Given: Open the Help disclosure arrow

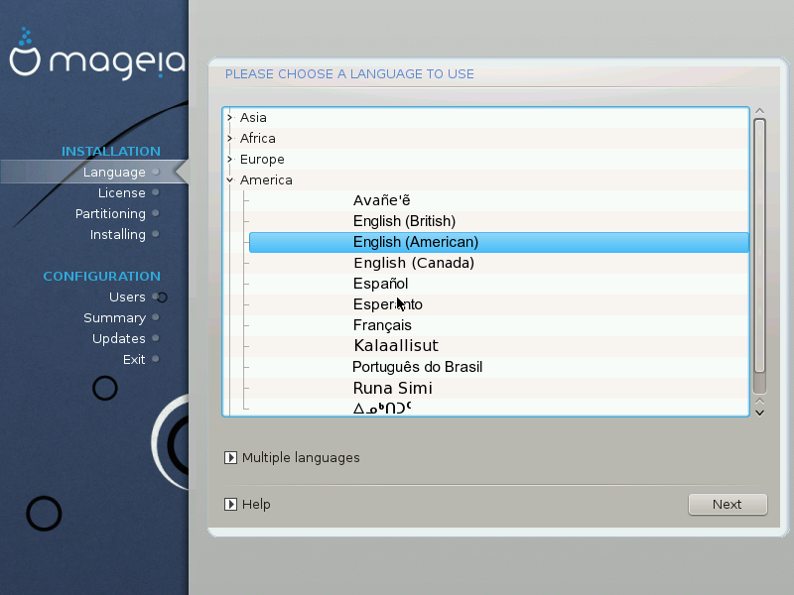Looking at the screenshot, I should (230, 505).
